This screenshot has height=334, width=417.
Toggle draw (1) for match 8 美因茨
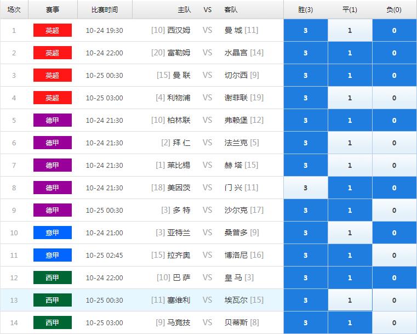click(350, 188)
